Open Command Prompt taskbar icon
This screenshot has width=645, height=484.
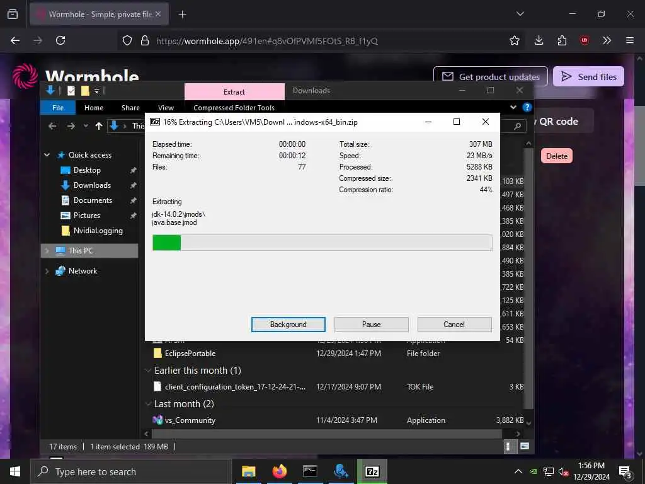pos(310,471)
